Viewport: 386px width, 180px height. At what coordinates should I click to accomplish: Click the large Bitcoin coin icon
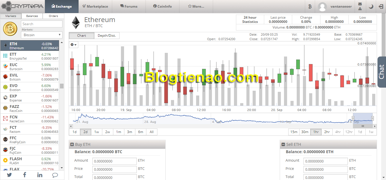(x=10, y=29)
